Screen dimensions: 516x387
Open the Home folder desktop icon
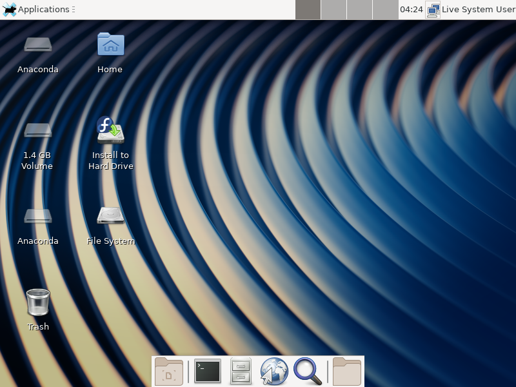[x=110, y=45]
